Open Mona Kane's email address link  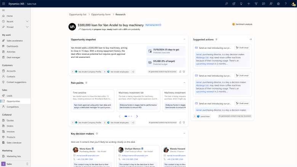(88, 156)
